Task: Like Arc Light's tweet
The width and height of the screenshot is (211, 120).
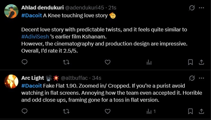Action: pyautogui.click(x=107, y=111)
